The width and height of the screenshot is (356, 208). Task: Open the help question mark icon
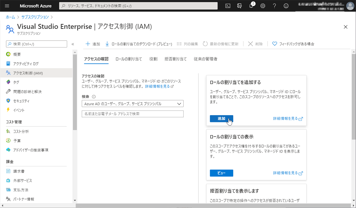pos(274,6)
